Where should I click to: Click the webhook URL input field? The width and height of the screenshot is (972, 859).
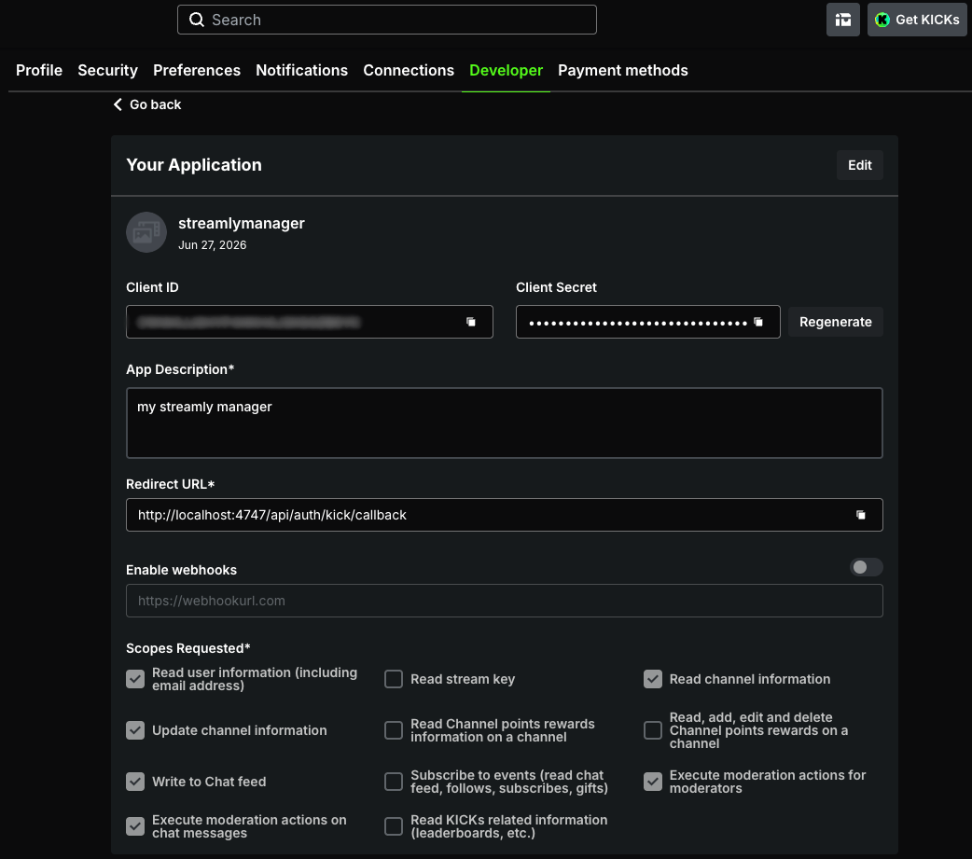(504, 601)
